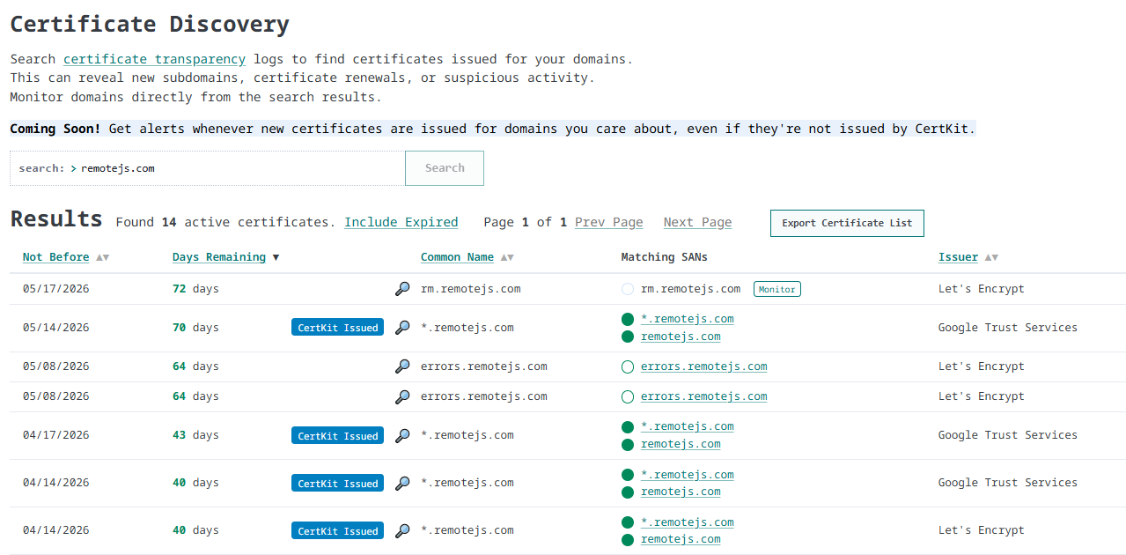This screenshot has width=1126, height=555.
Task: Click the Results heading
Action: [56, 218]
